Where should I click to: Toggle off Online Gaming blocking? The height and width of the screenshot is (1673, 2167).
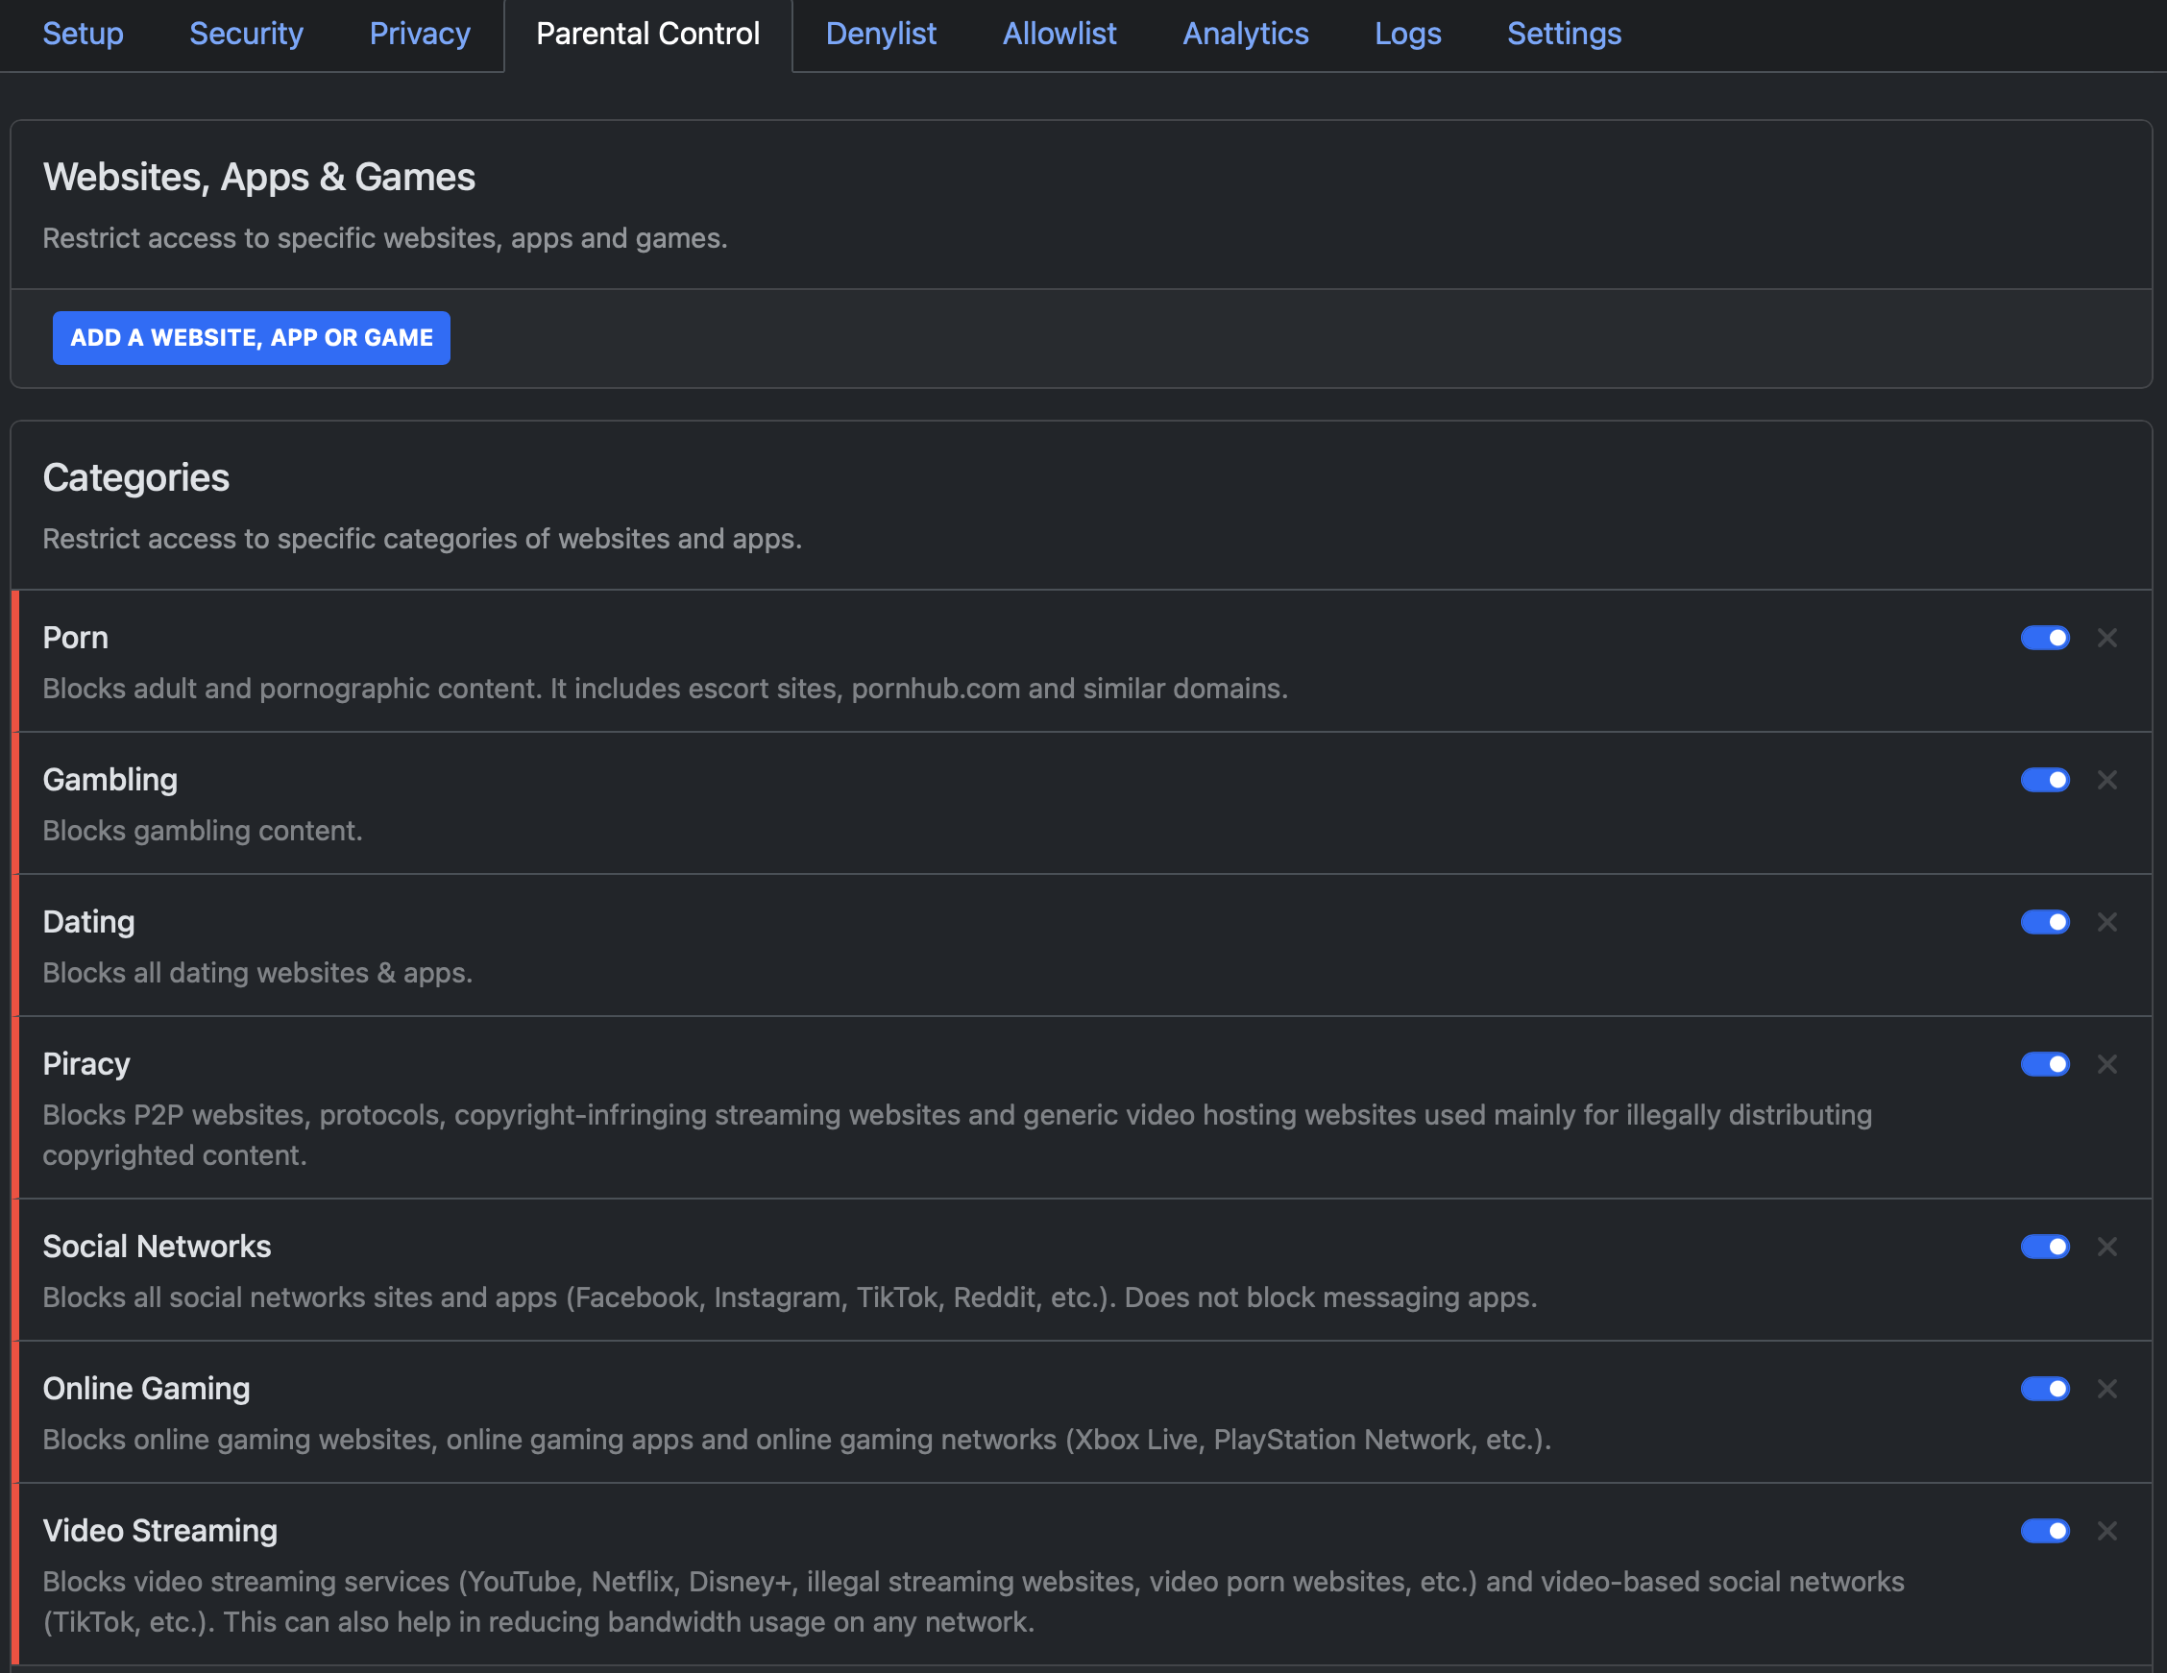click(2045, 1390)
